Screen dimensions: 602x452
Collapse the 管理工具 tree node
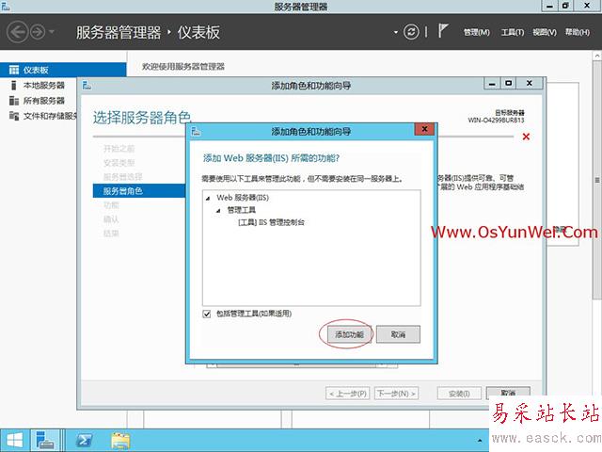click(x=218, y=211)
